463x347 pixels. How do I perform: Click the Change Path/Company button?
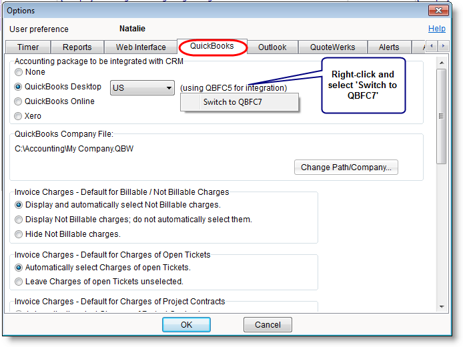point(346,167)
